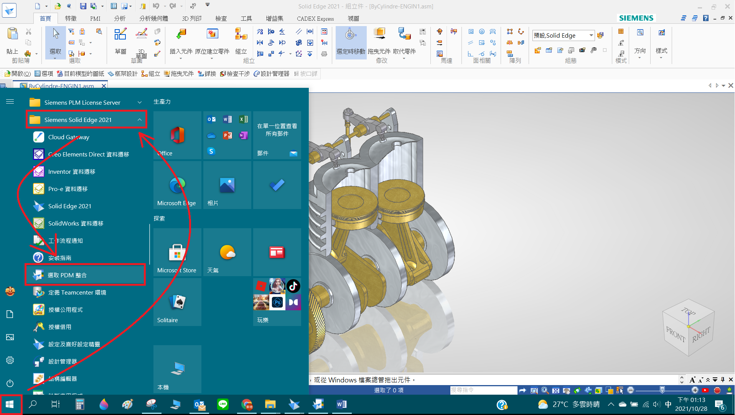The height and width of the screenshot is (415, 735).
Task: Open the 預設,Solid Edge configuration dropdown
Action: point(591,35)
